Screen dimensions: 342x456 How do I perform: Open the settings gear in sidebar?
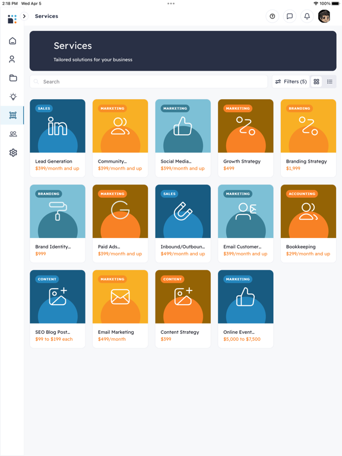pos(13,153)
